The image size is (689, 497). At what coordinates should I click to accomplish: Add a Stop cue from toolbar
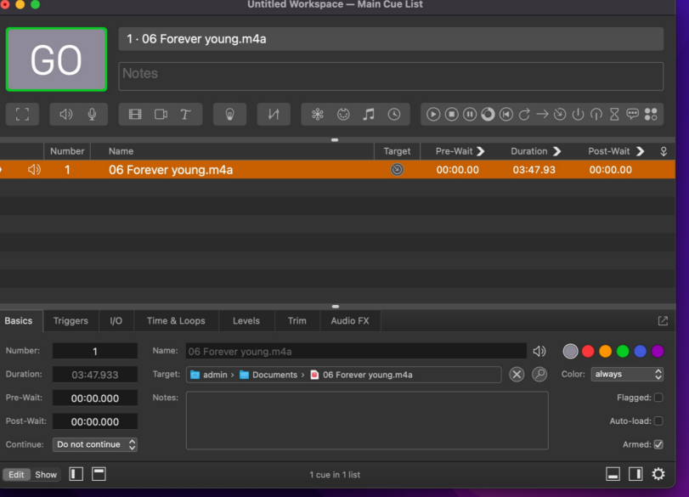point(451,114)
